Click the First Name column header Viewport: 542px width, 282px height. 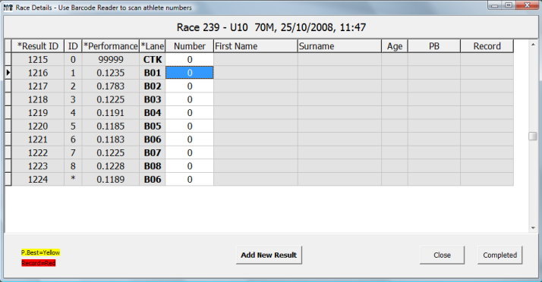pyautogui.click(x=256, y=46)
